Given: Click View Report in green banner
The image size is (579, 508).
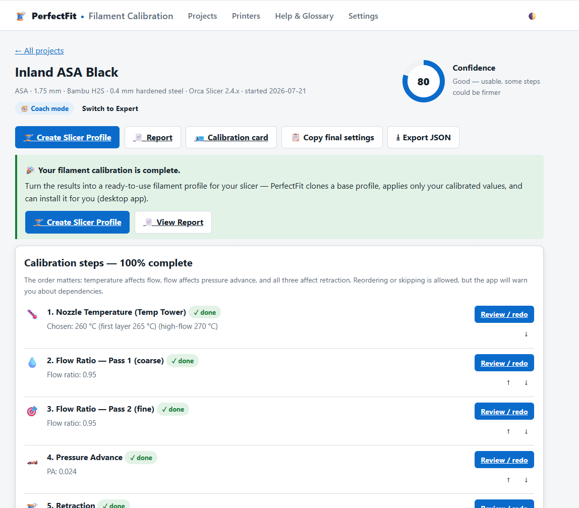Looking at the screenshot, I should pos(173,222).
